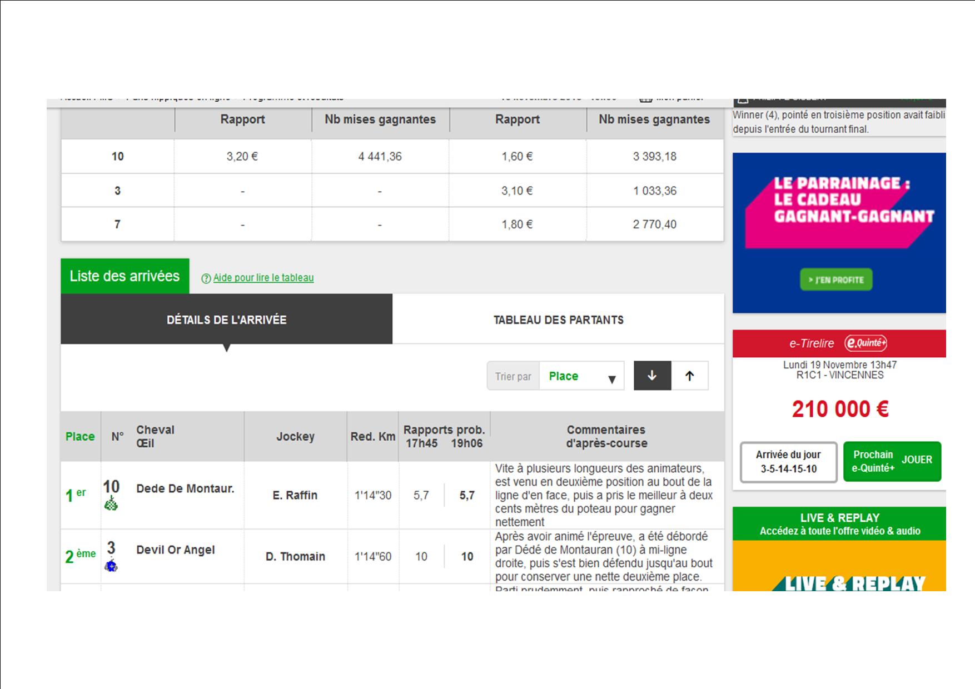Click Prochain e-Quinté+ Jouer button
The width and height of the screenshot is (975, 689).
(892, 461)
